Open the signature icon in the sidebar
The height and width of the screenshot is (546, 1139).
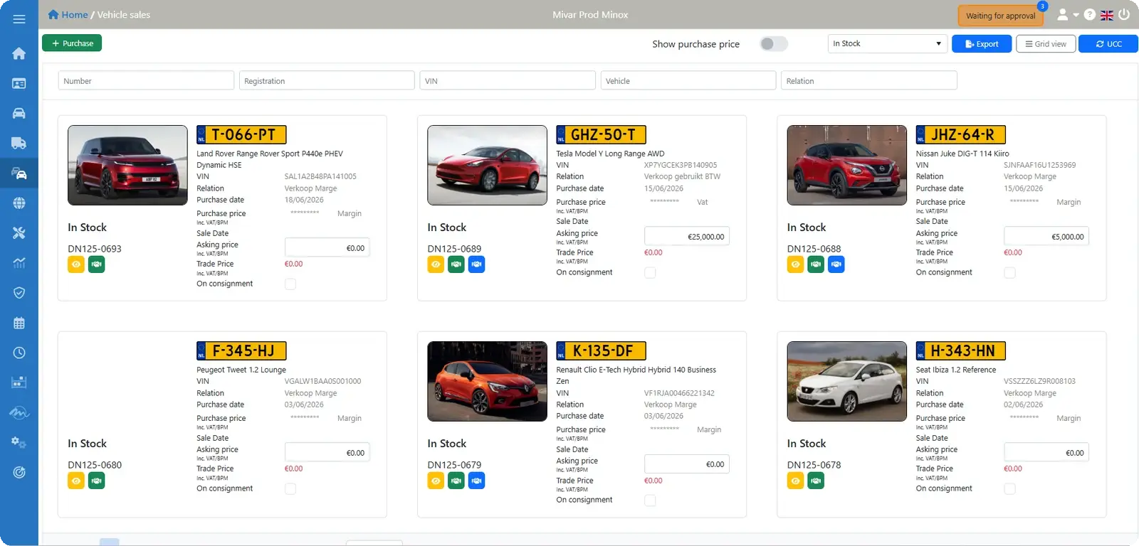pyautogui.click(x=19, y=412)
